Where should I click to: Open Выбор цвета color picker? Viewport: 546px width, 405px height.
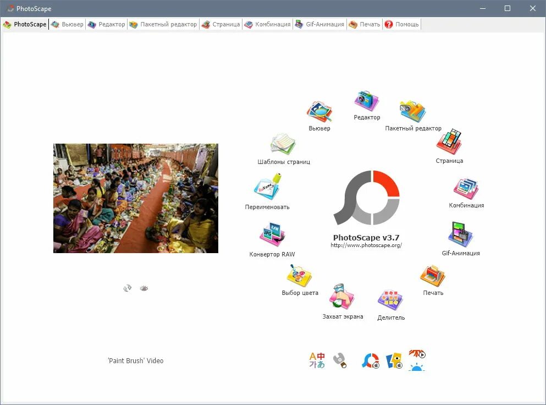pyautogui.click(x=300, y=276)
